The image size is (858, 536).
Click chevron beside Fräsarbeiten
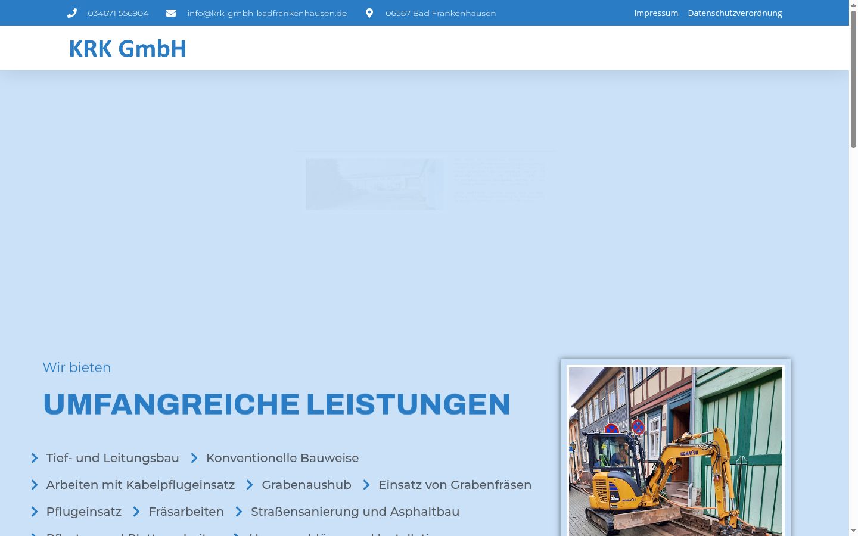tap(136, 512)
